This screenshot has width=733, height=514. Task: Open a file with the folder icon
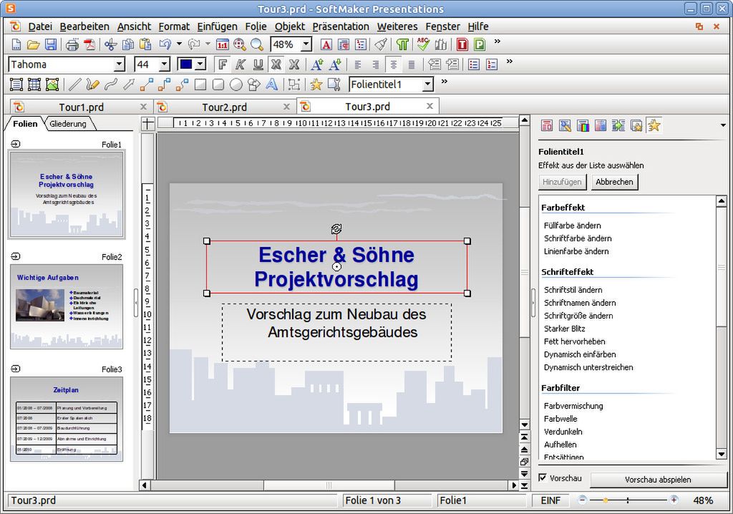(33, 44)
